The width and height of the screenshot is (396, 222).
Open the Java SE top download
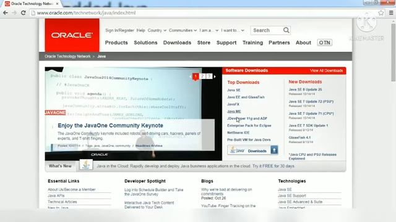234,90
